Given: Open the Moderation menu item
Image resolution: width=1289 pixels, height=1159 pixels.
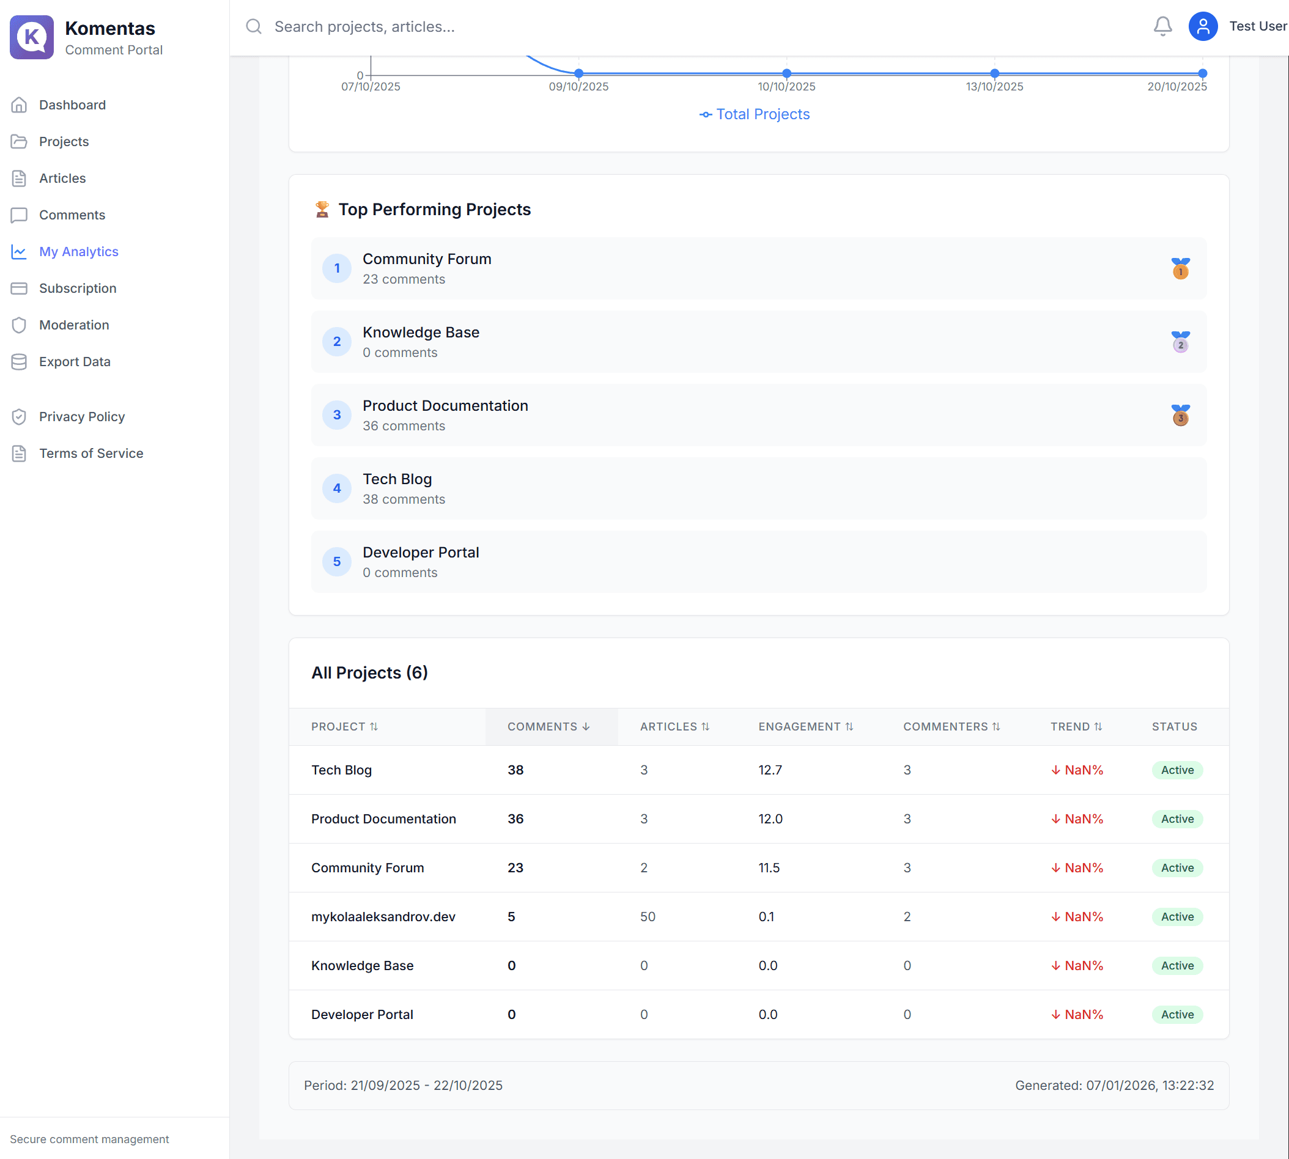Looking at the screenshot, I should click(x=74, y=325).
